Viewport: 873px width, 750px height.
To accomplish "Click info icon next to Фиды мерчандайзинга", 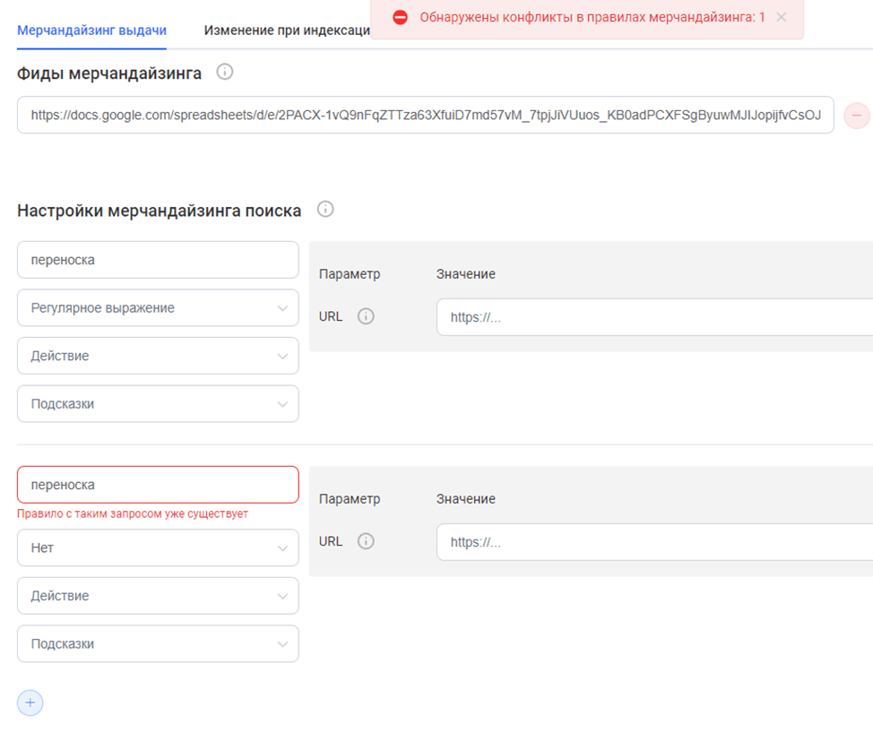I will pyautogui.click(x=225, y=73).
